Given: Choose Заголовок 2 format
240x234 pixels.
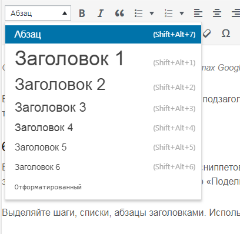Looking at the screenshot, I should (x=103, y=85).
